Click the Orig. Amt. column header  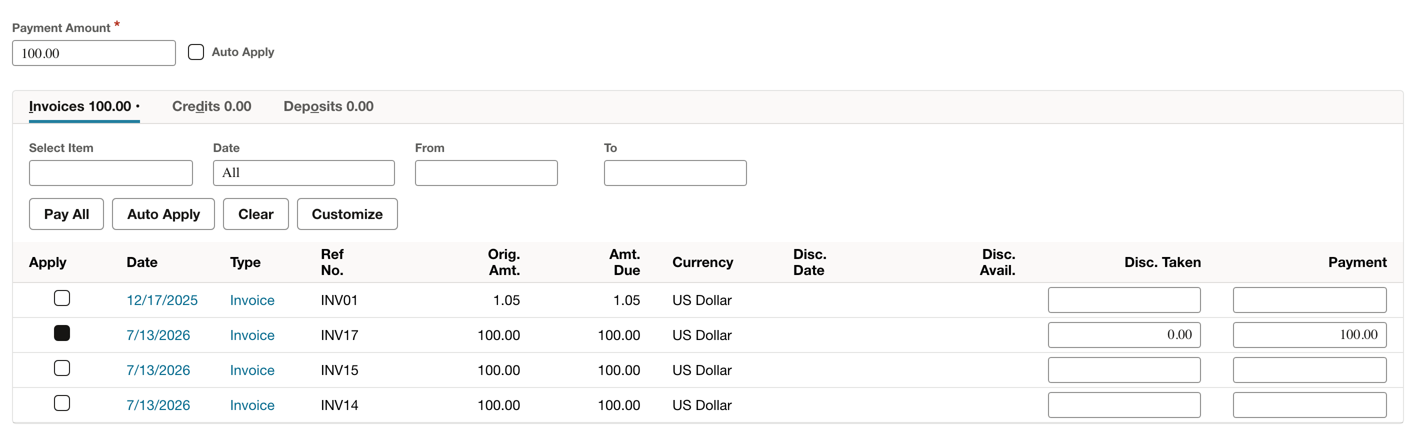coord(504,262)
